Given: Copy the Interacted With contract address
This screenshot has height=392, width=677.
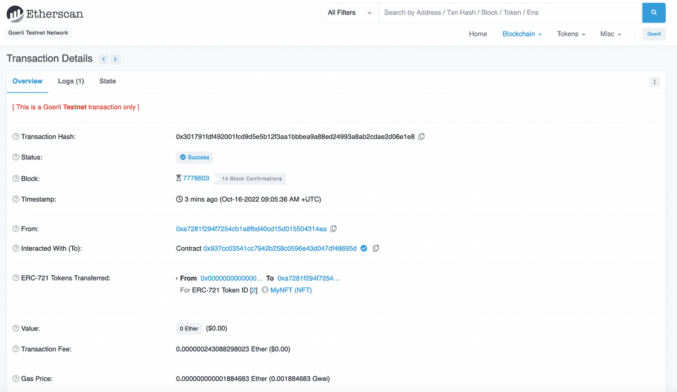Looking at the screenshot, I should (x=376, y=248).
